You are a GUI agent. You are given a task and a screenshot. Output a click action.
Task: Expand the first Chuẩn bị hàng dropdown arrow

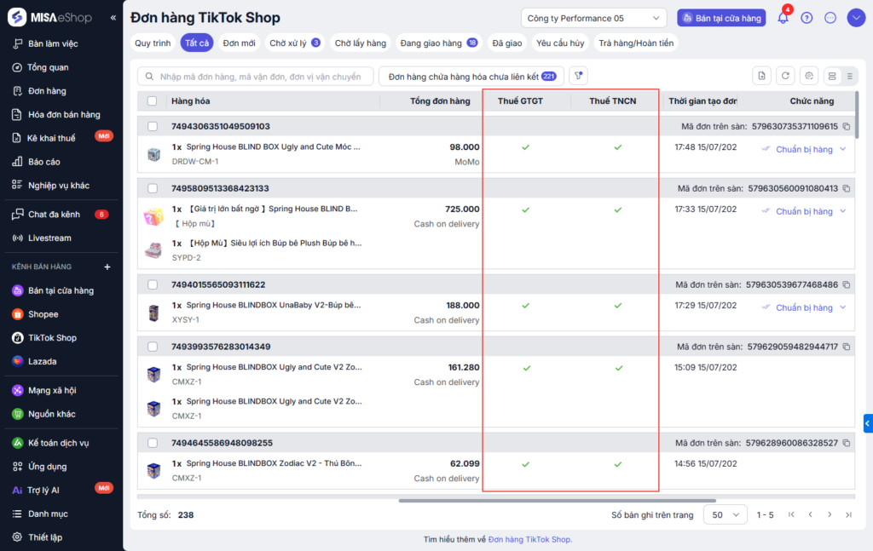(x=843, y=150)
